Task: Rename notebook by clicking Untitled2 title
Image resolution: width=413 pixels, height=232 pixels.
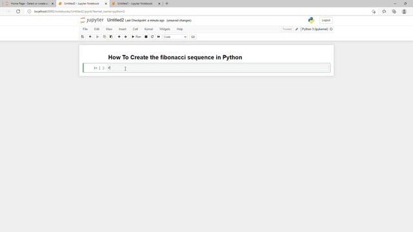Action: coord(116,20)
